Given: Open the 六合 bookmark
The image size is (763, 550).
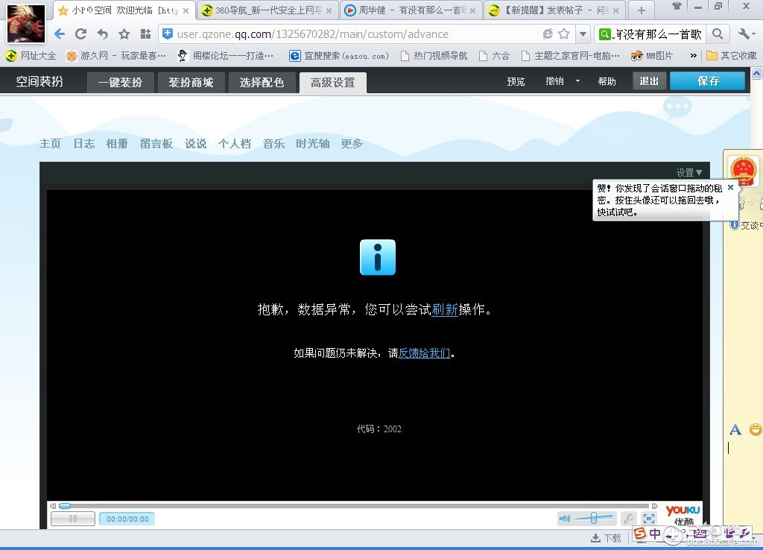Looking at the screenshot, I should [x=495, y=56].
